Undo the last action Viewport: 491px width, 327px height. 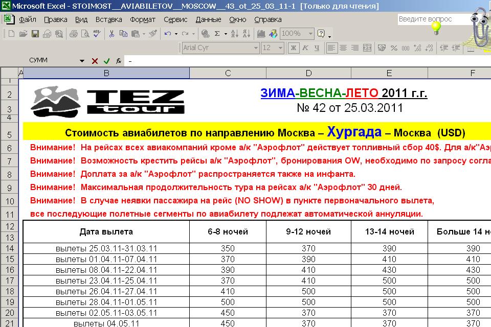point(168,34)
